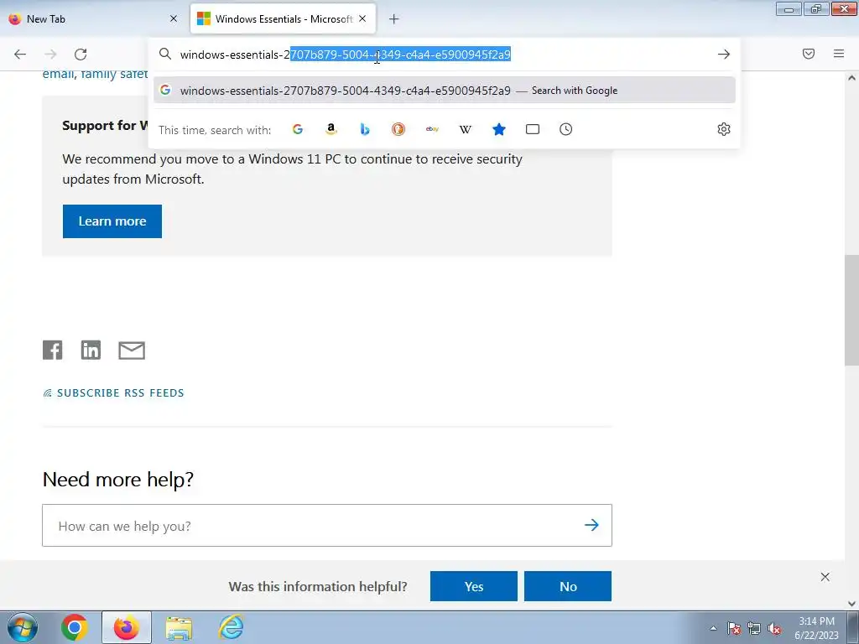The height and width of the screenshot is (644, 859).
Task: Search open tabs using the tab icon
Action: 533,129
